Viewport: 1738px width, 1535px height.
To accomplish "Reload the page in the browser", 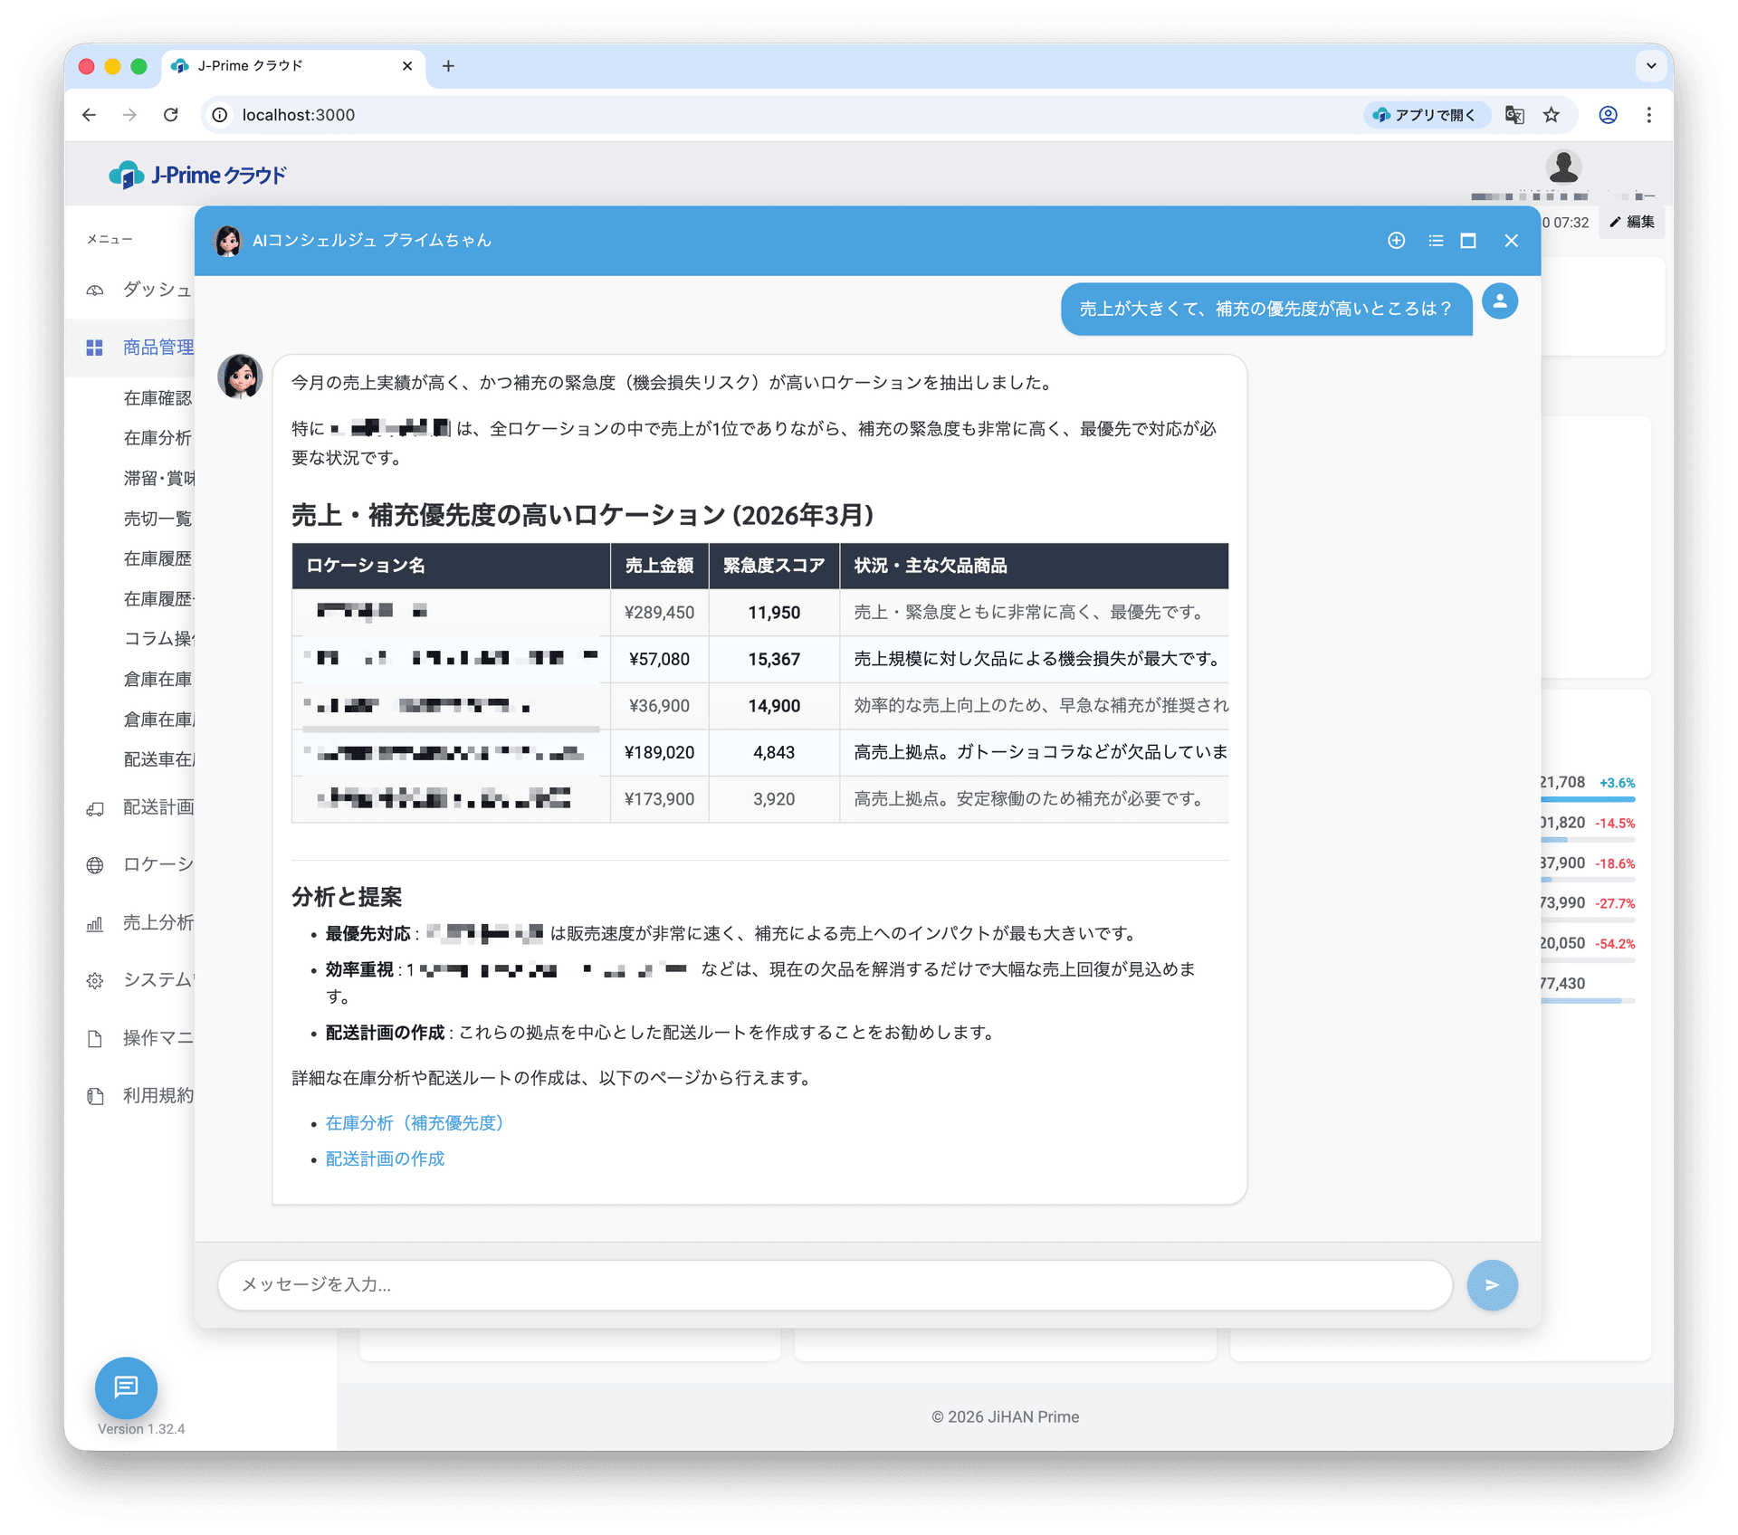I will 171,115.
